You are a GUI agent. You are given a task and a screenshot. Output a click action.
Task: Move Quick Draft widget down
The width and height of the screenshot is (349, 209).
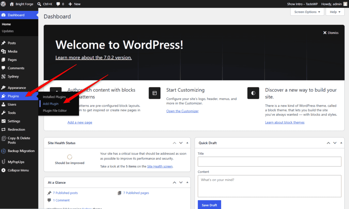[x=335, y=143]
